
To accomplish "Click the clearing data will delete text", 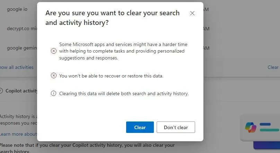I will (x=124, y=93).
